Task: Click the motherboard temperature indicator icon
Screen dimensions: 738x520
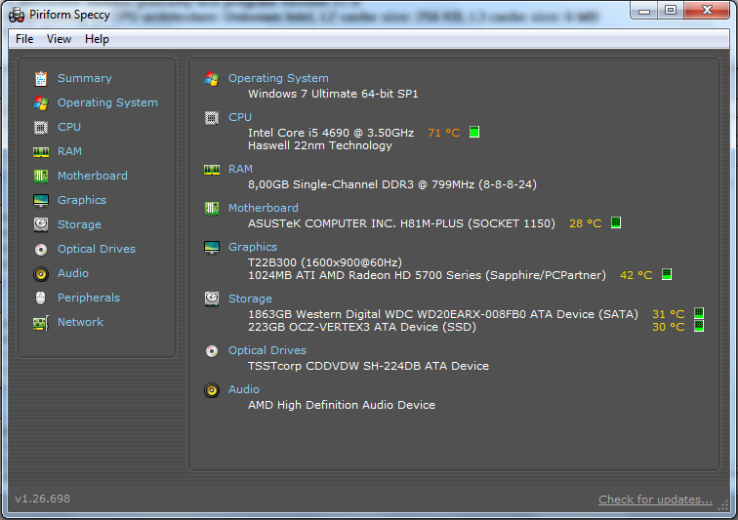Action: [616, 222]
